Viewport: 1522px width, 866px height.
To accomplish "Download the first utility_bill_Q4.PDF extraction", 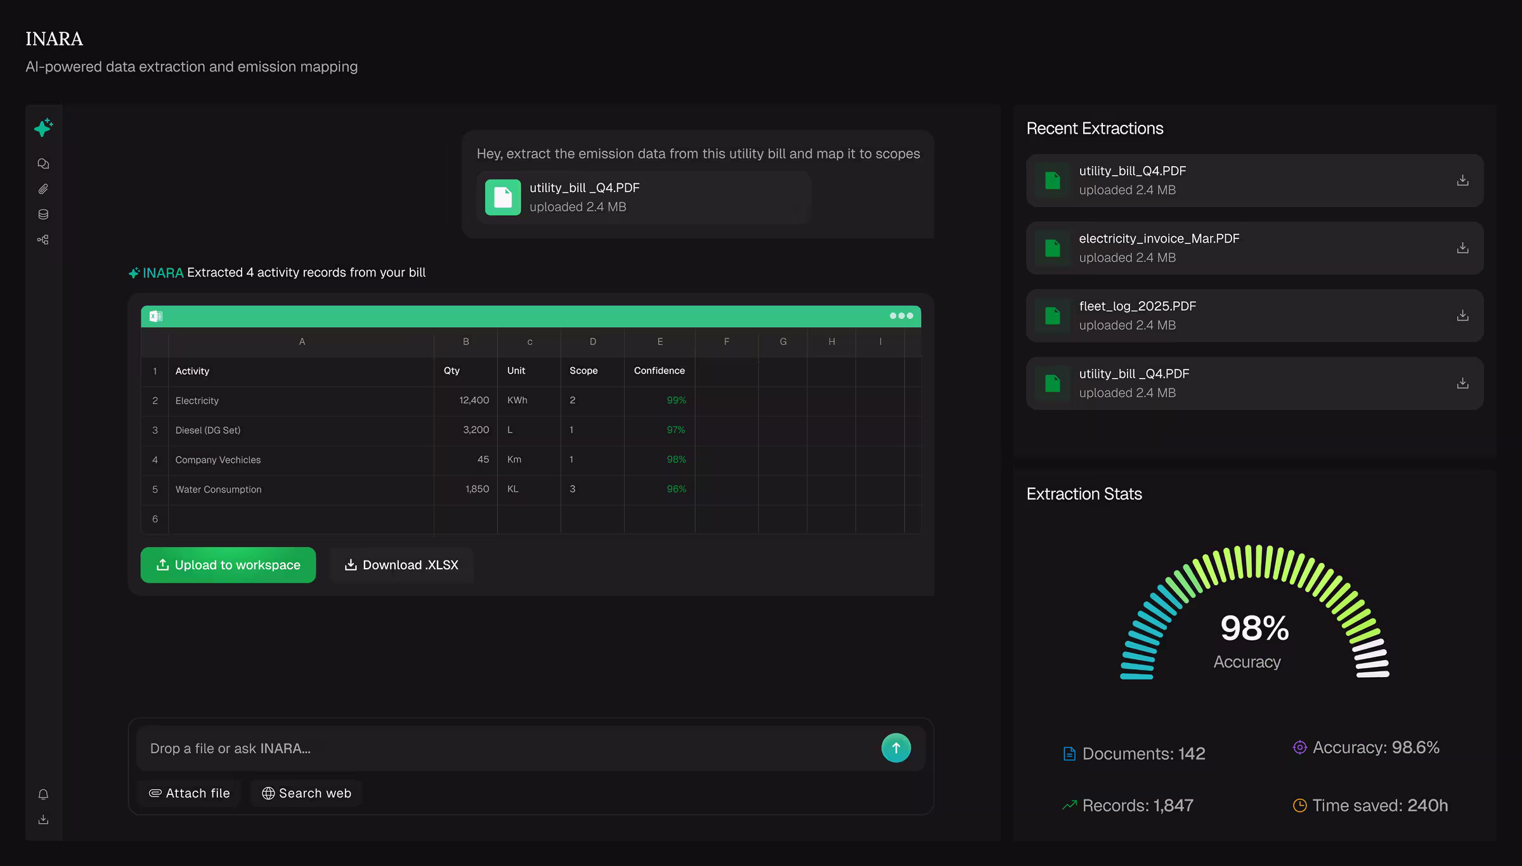I will 1462,180.
